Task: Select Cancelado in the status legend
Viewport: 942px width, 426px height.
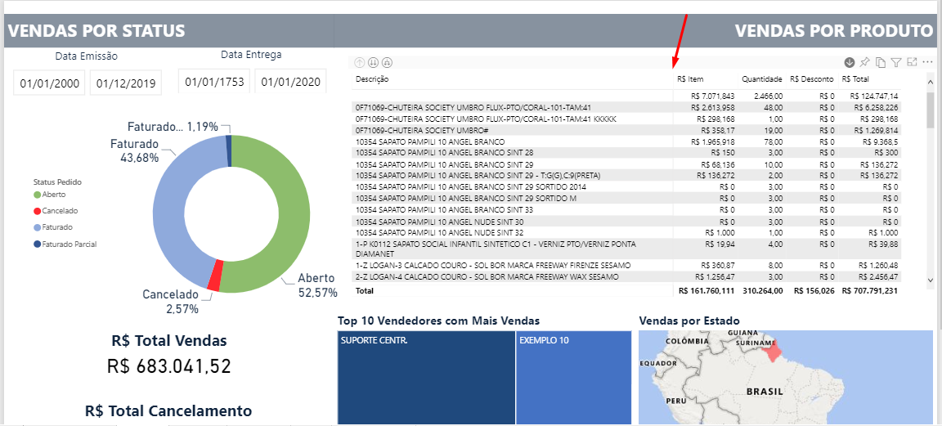Action: tap(56, 211)
